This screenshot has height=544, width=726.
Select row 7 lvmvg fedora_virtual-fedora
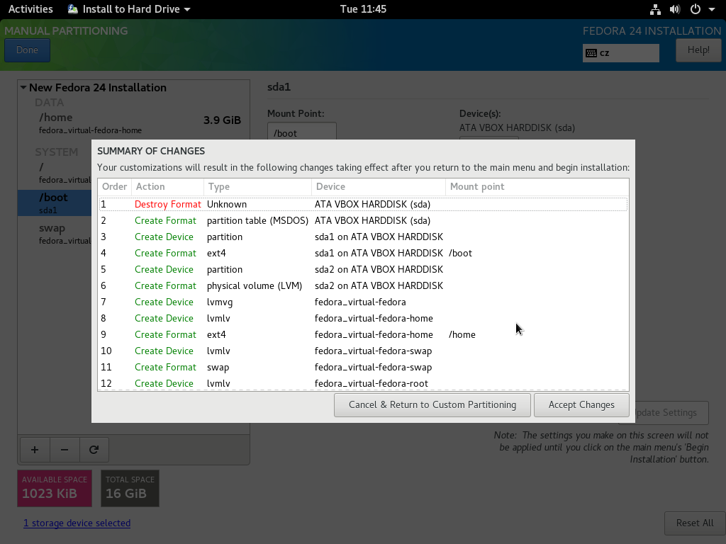tap(363, 302)
